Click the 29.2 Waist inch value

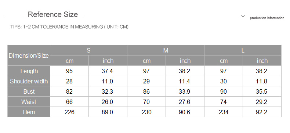(x=262, y=102)
